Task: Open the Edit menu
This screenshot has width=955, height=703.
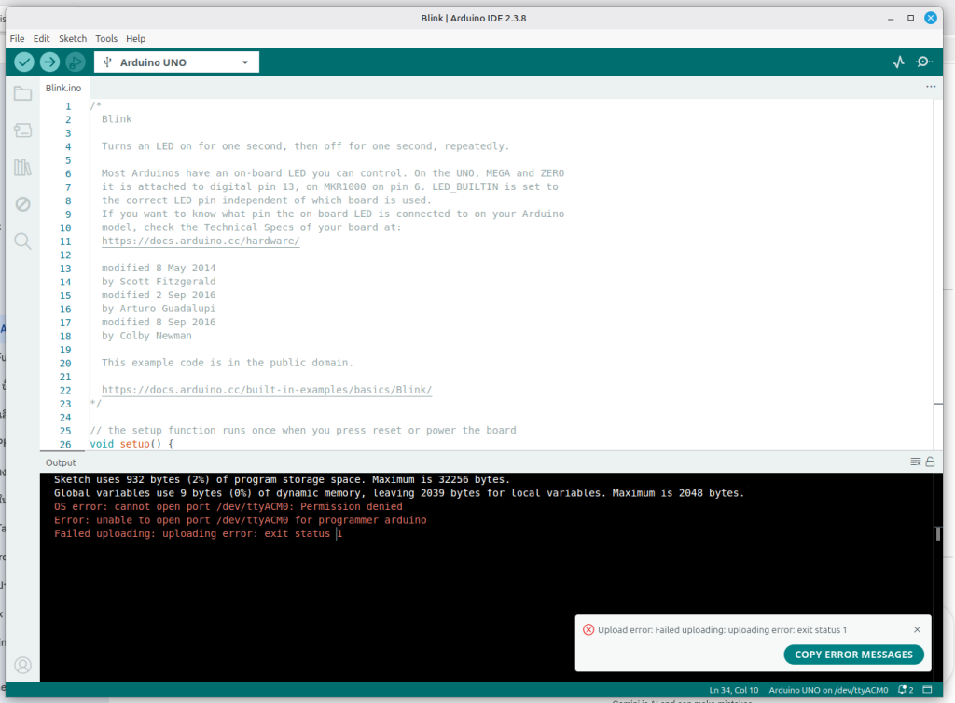Action: 41,38
